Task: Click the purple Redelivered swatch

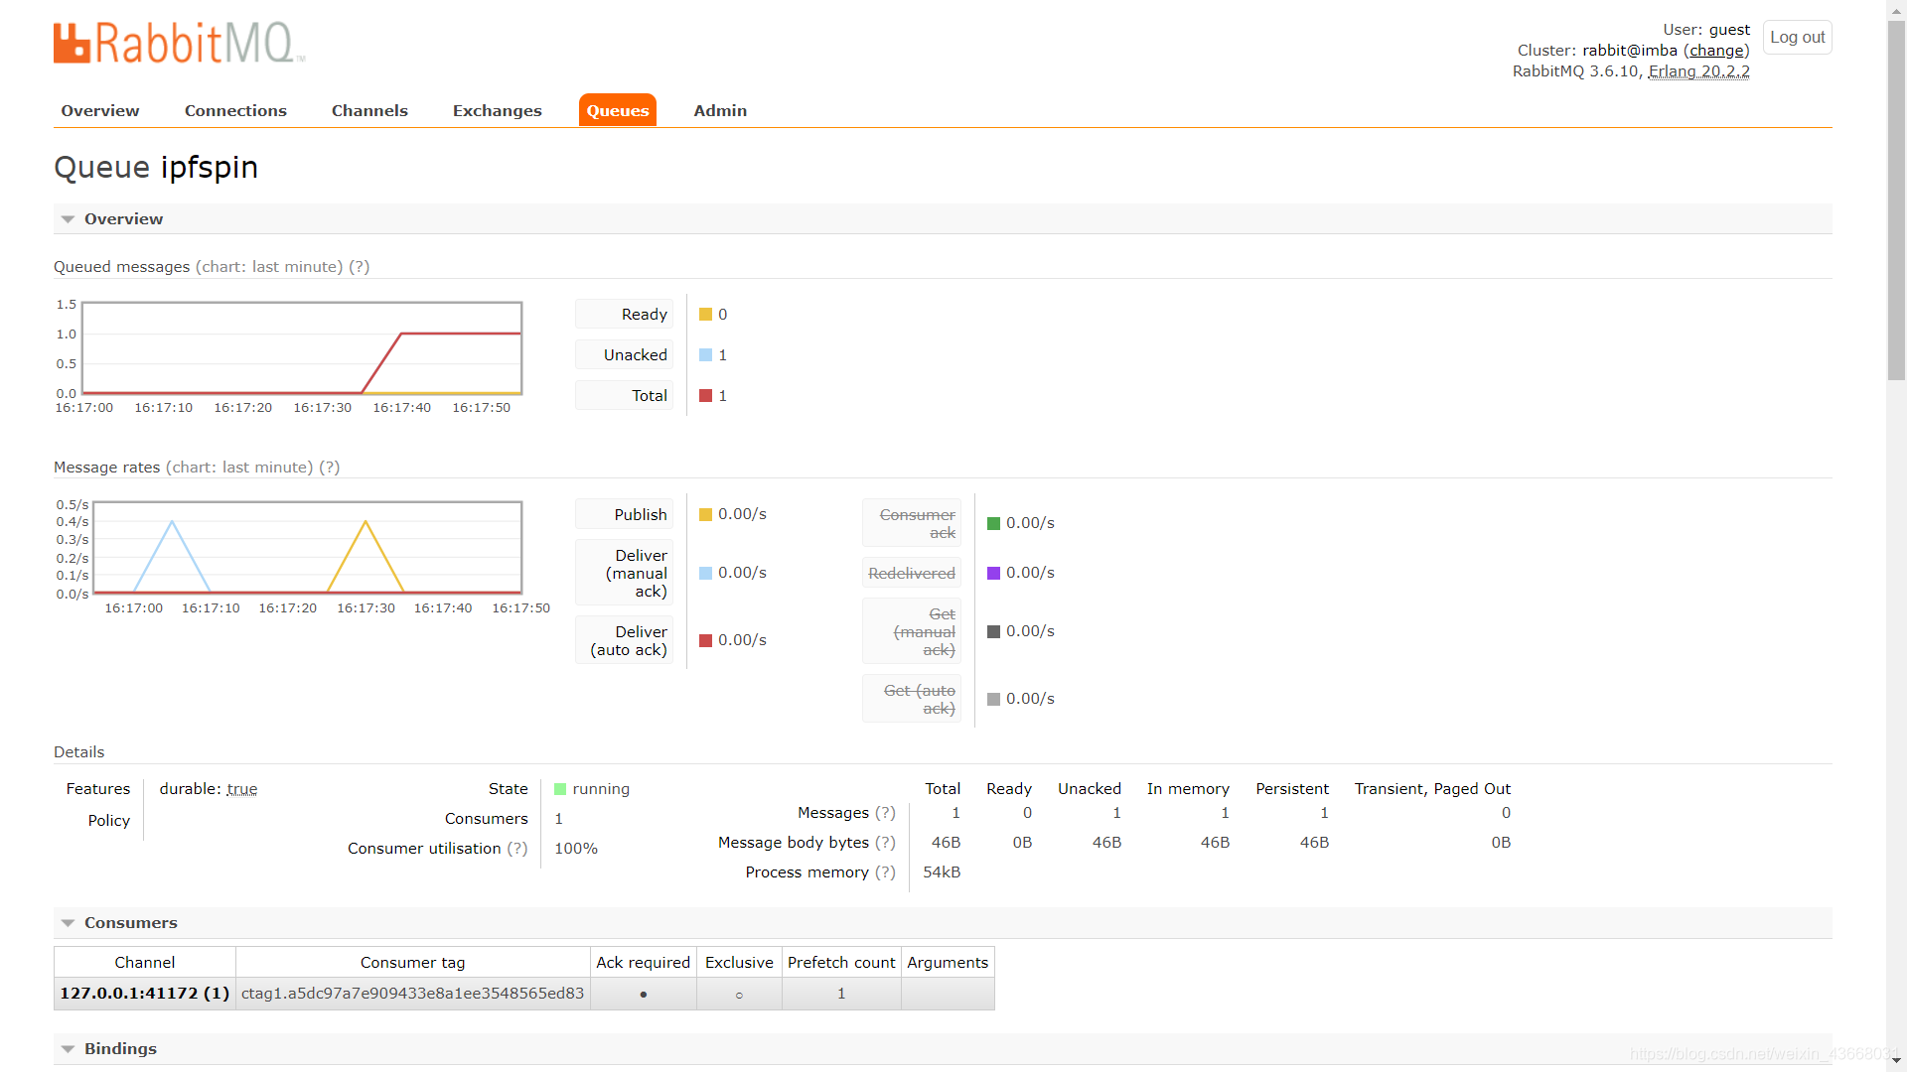Action: 993,574
